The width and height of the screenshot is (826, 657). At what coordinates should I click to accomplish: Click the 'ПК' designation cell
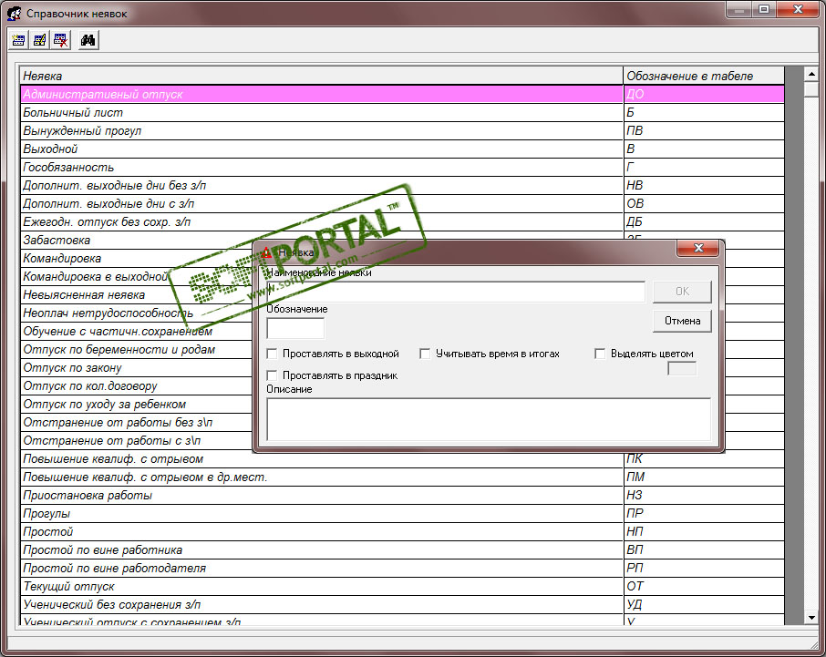[x=704, y=459]
